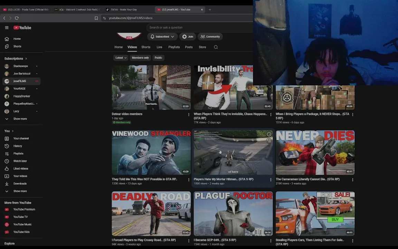Click the browser forward arrow
Viewport: 398px width, 249px height.
click(x=10, y=18)
